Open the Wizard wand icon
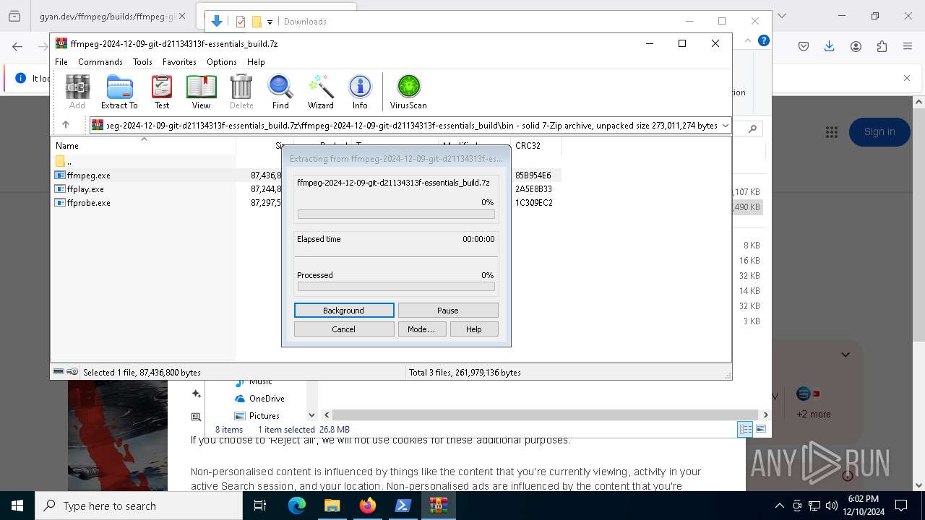The height and width of the screenshot is (520, 925). [x=320, y=92]
